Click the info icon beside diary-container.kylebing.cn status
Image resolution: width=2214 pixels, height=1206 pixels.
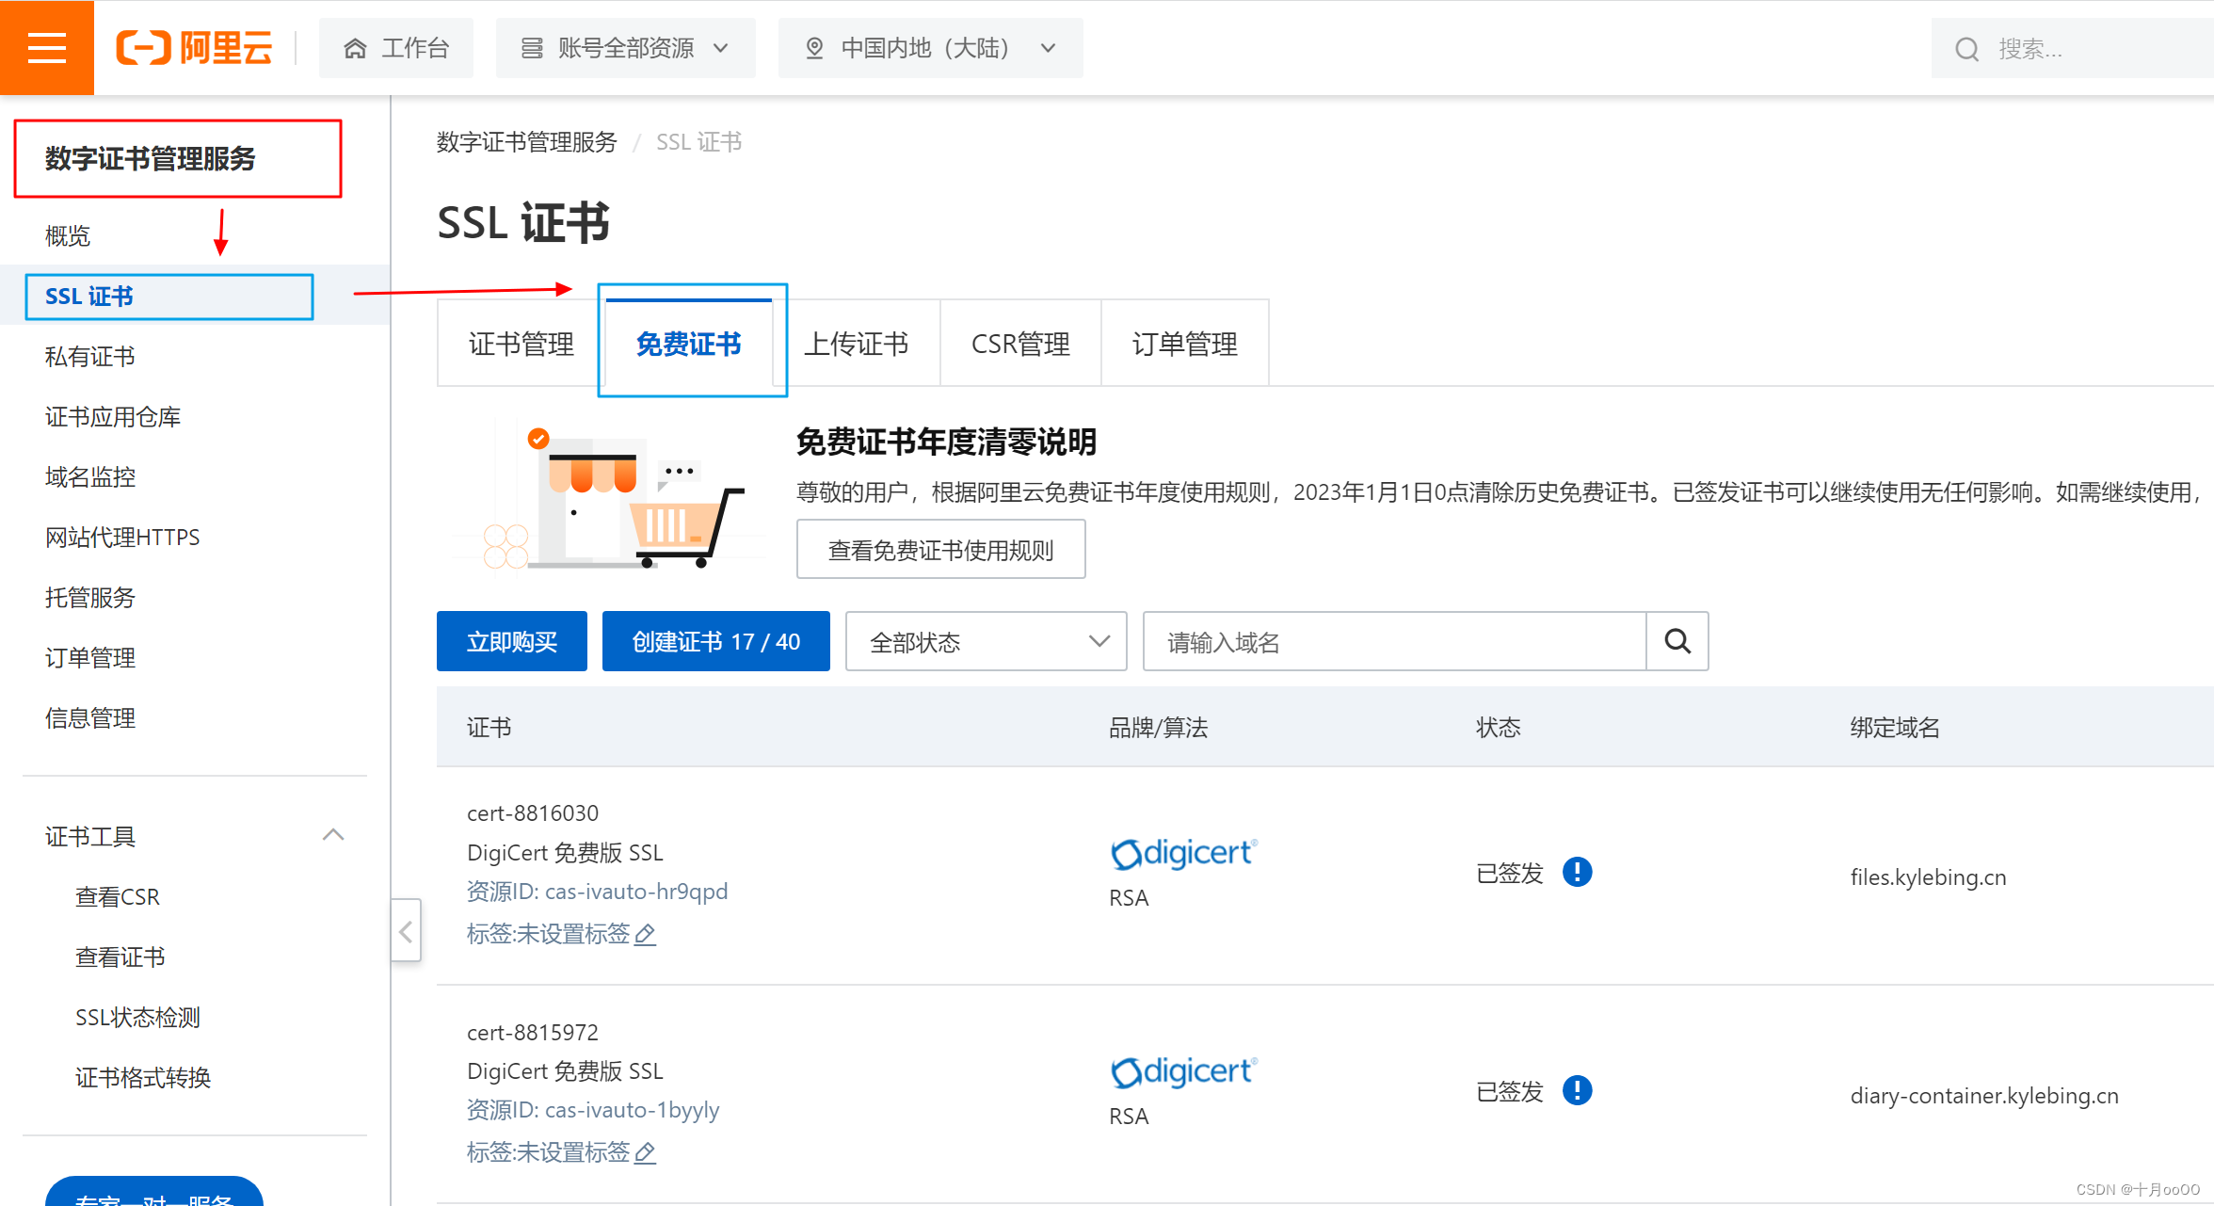click(x=1577, y=1090)
